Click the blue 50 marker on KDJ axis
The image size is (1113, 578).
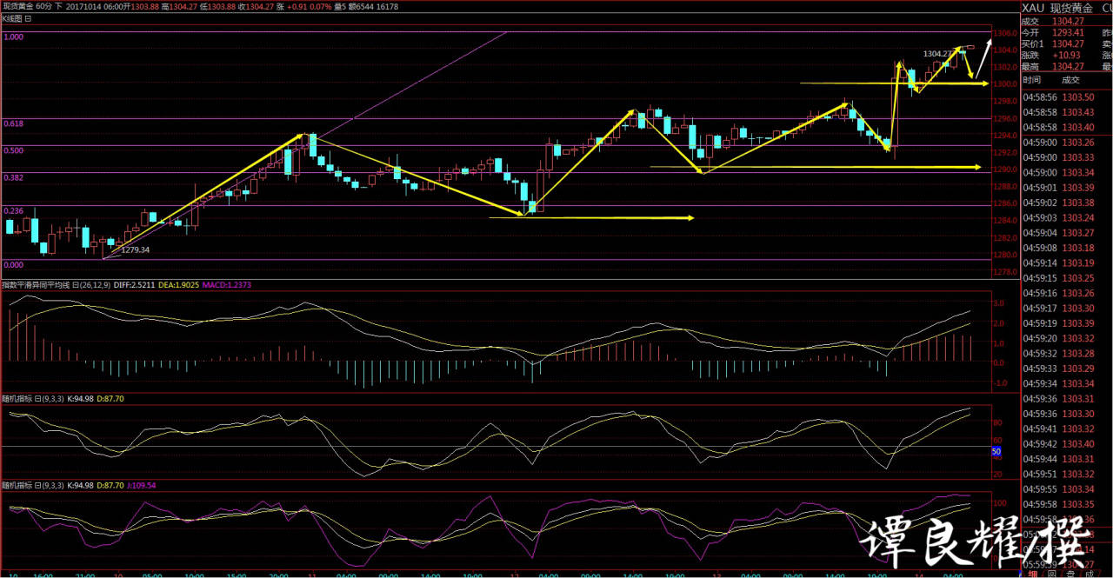pyautogui.click(x=996, y=451)
